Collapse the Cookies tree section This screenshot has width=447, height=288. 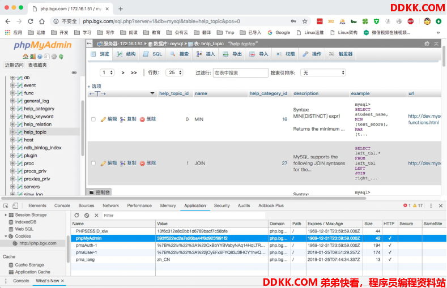tap(6, 236)
